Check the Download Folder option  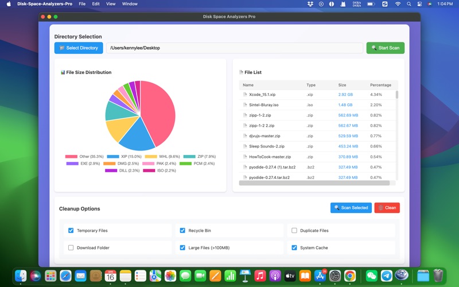click(71, 248)
